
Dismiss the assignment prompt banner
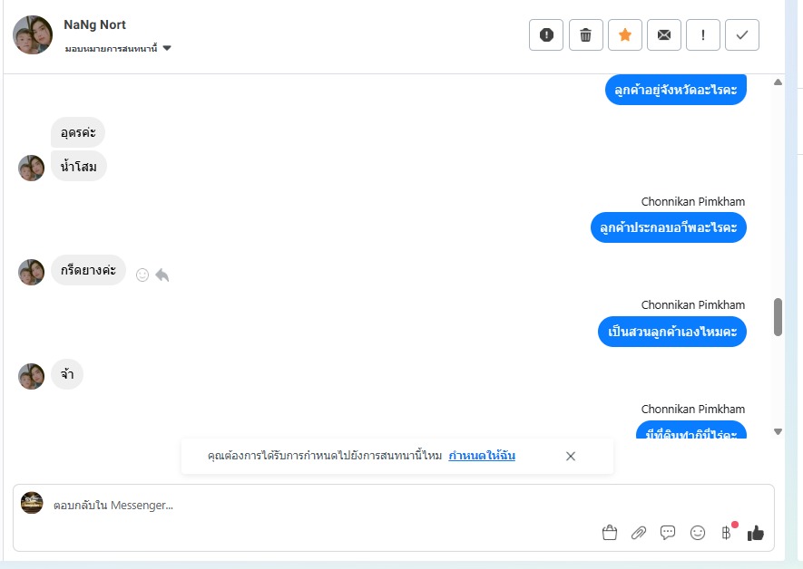tap(571, 456)
